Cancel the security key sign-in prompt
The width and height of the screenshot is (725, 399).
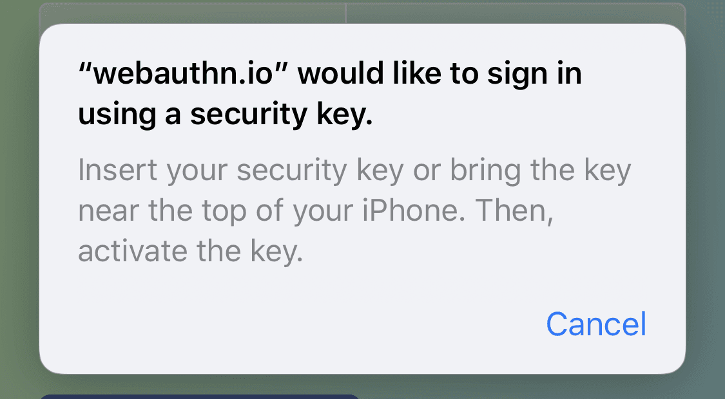pos(595,324)
